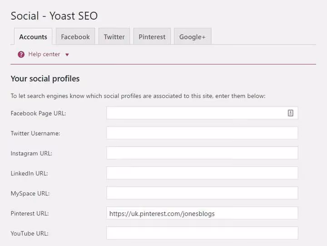Click the YouTube URL input box
The height and width of the screenshot is (246, 327).
coord(202,233)
